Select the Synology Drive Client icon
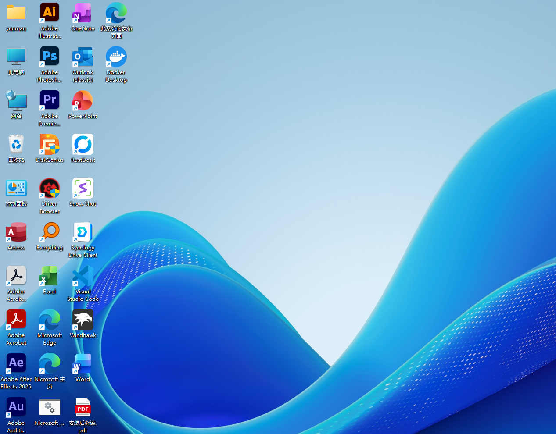 [83, 232]
